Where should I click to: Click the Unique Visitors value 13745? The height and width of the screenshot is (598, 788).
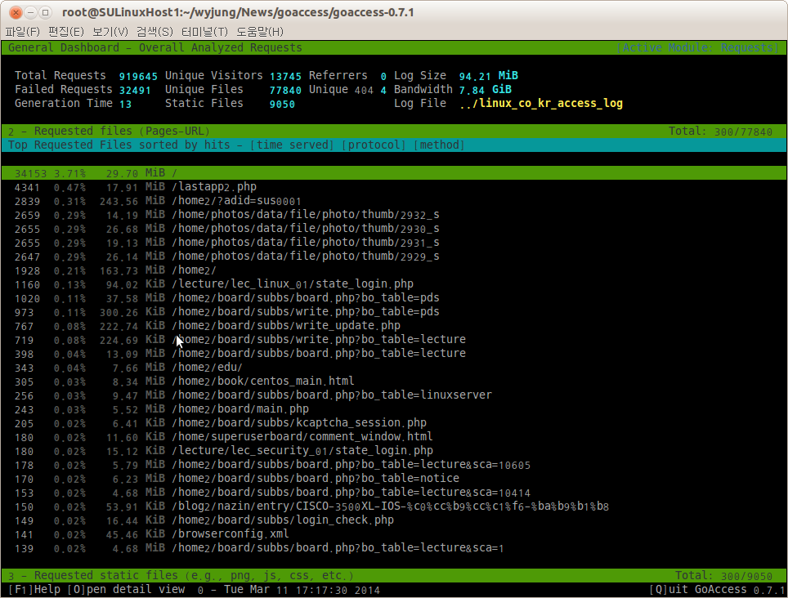(x=285, y=76)
